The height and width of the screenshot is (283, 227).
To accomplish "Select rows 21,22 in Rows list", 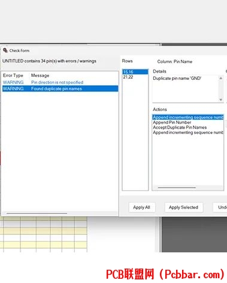I will [135, 77].
